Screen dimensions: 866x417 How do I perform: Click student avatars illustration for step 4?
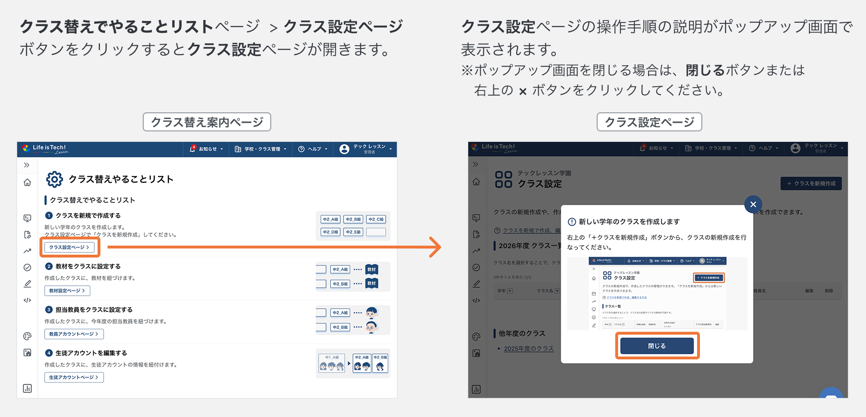click(x=353, y=363)
